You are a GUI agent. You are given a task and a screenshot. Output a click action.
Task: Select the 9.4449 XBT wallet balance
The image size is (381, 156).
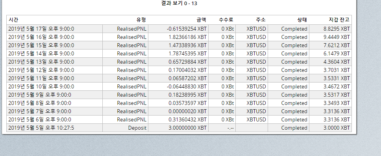[331, 37]
